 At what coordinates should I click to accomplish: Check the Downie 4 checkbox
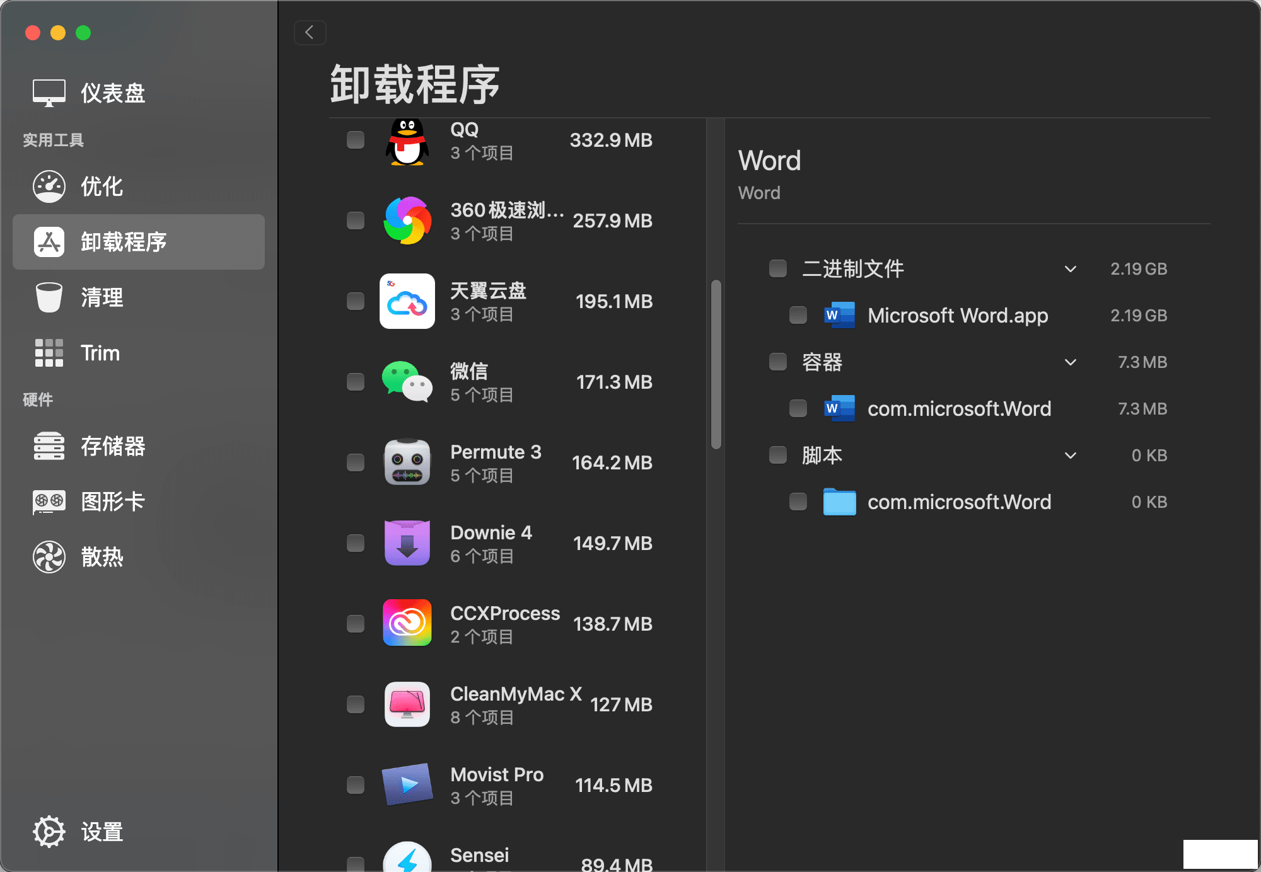[x=356, y=543]
